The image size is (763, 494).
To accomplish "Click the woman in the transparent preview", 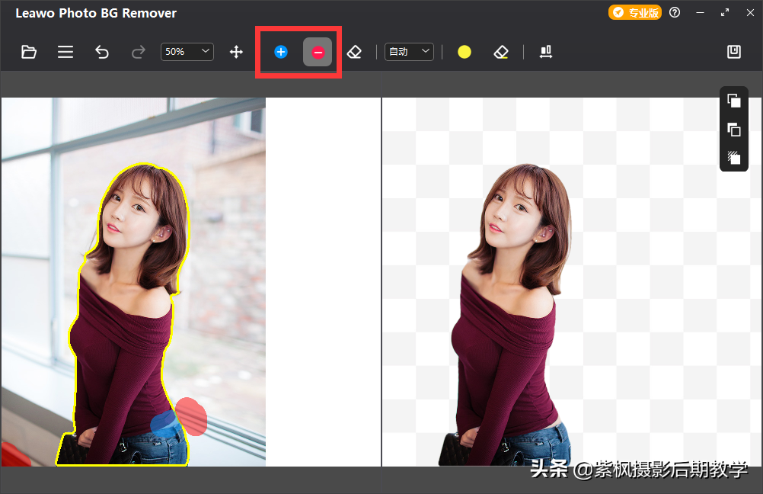I will tap(510, 320).
